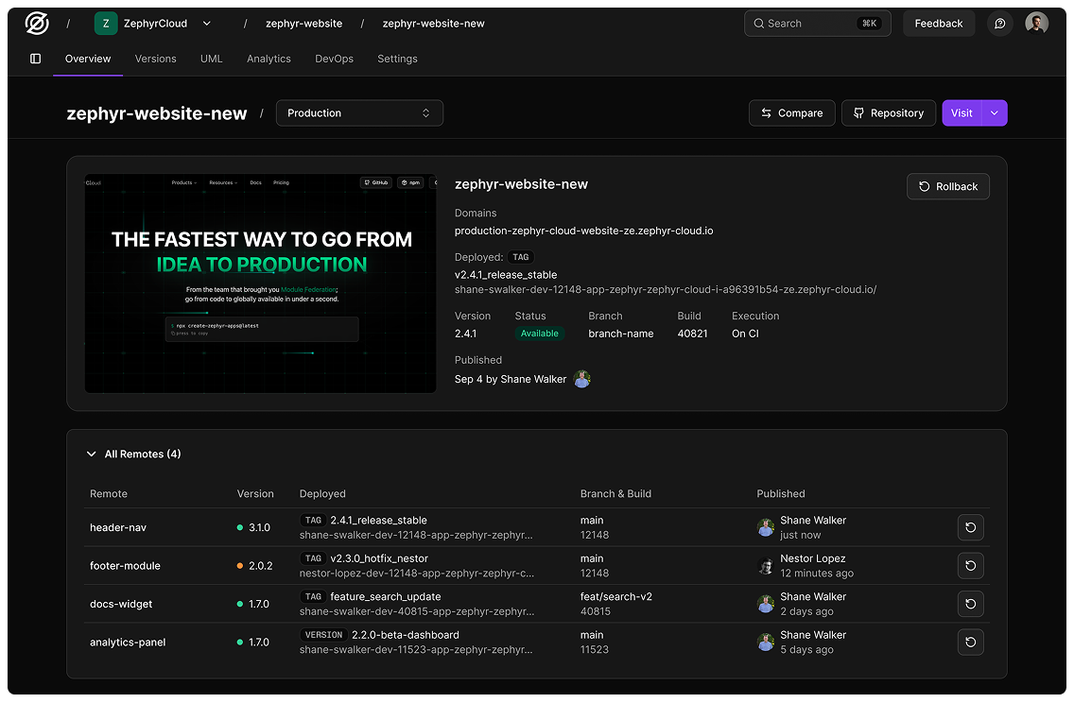Click the Rollback button
This screenshot has height=703, width=1074.
(948, 186)
